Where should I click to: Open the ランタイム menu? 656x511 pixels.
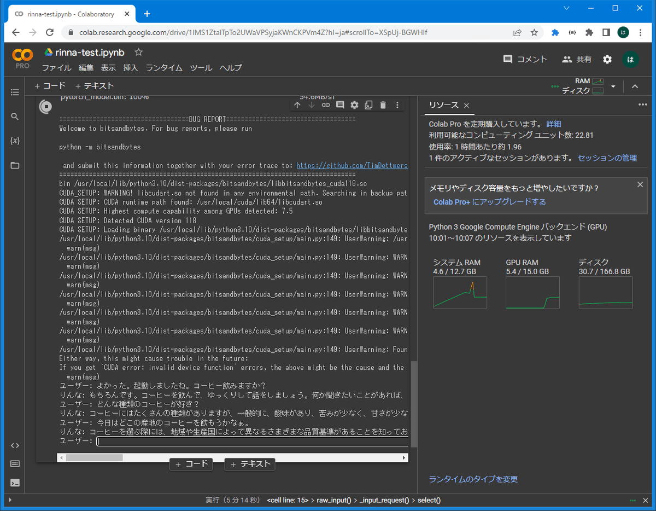click(164, 68)
